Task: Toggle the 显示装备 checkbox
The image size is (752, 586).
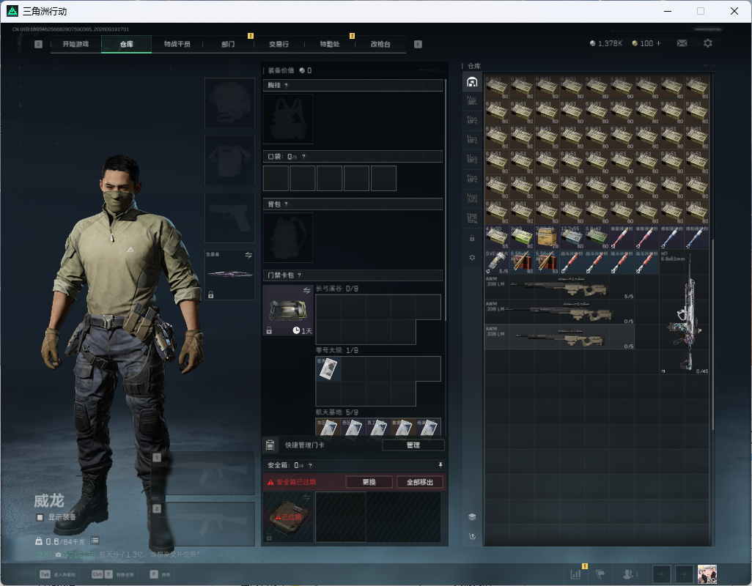Action: (x=40, y=517)
